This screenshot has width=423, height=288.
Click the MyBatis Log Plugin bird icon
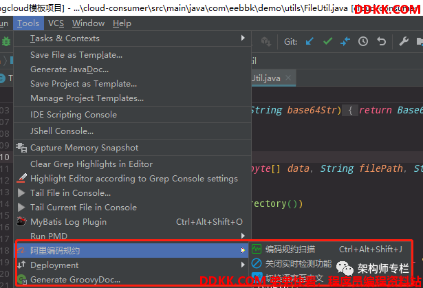(x=21, y=221)
